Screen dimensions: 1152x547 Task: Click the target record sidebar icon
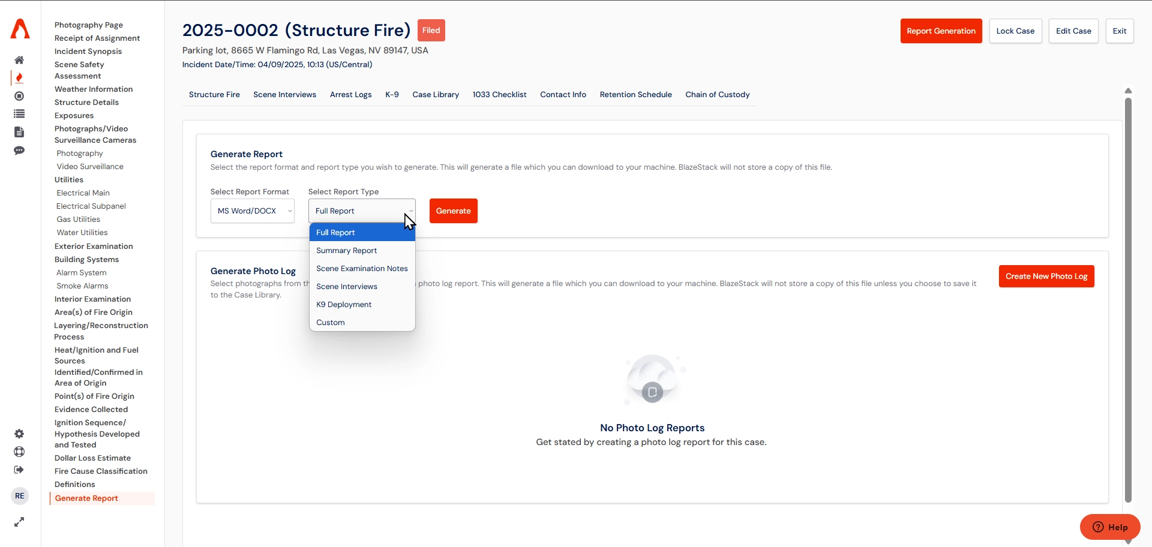click(x=19, y=96)
